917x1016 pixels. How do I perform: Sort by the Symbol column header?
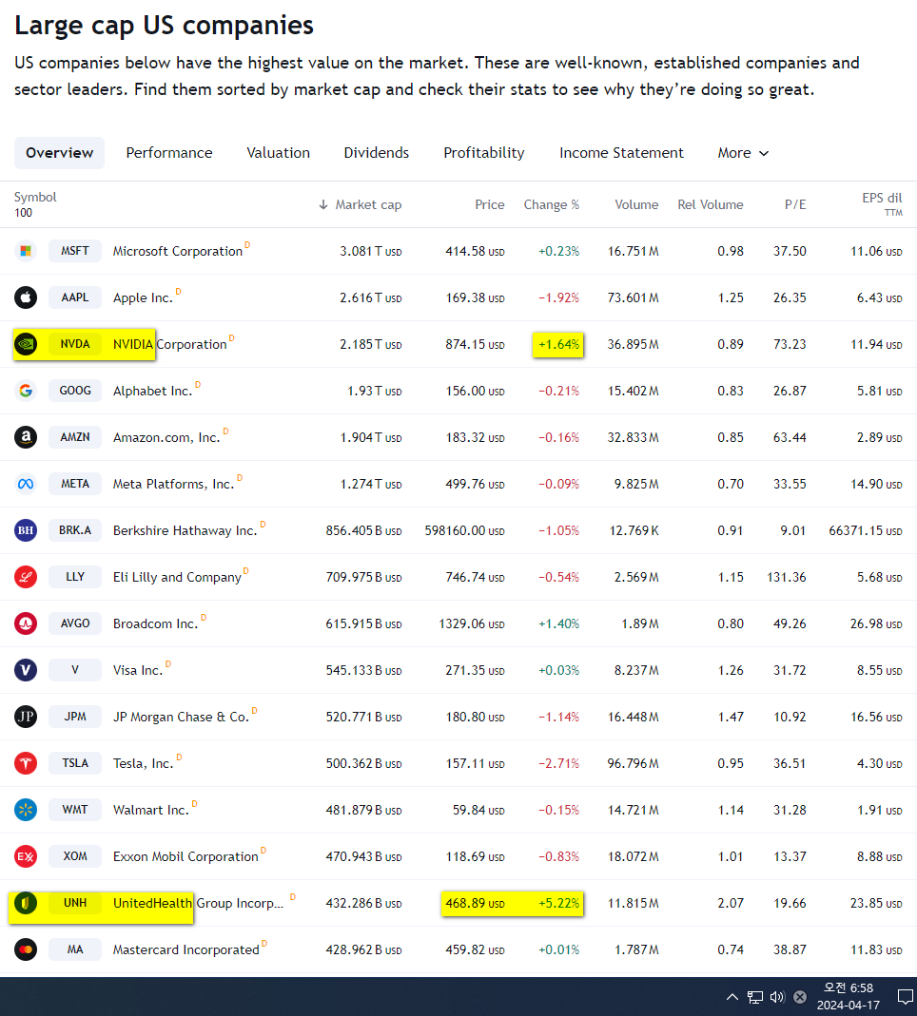pyautogui.click(x=35, y=197)
